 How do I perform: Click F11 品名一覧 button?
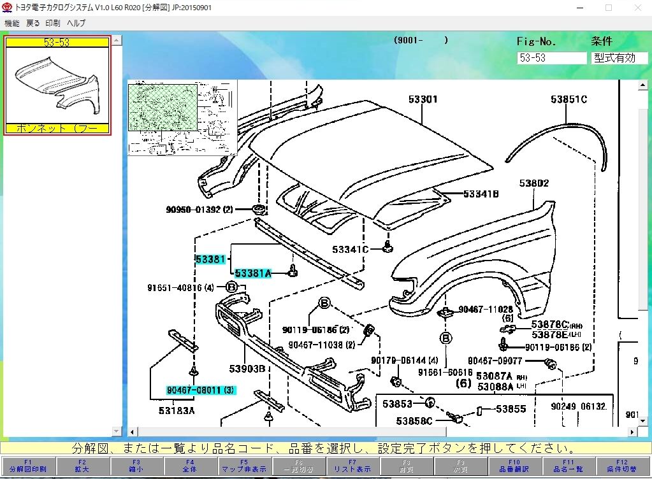[568, 466]
